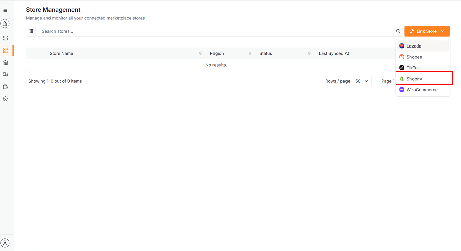Image resolution: width=461 pixels, height=251 pixels.
Task: Collapse the sidebar using the hamburger menu
Action: click(x=5, y=10)
